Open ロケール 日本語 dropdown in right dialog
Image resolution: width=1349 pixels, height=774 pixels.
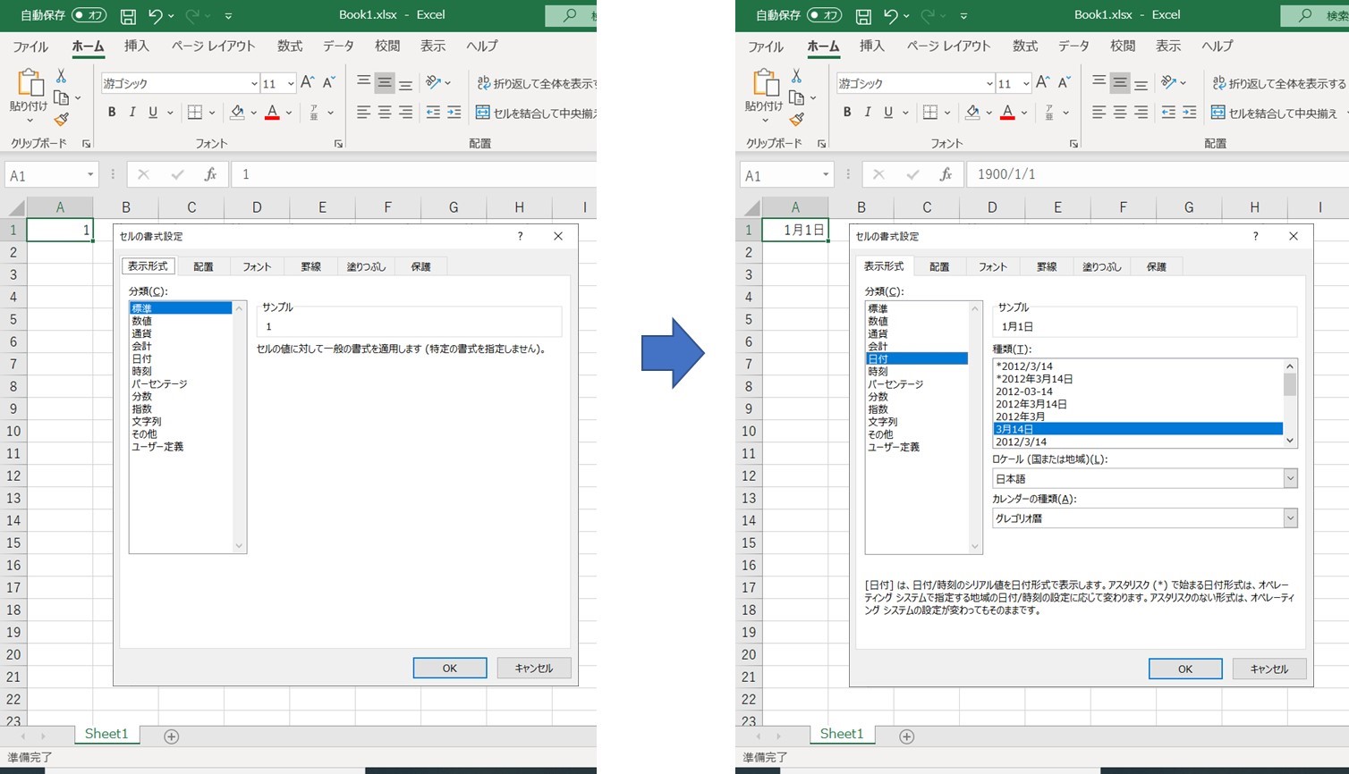(1290, 478)
